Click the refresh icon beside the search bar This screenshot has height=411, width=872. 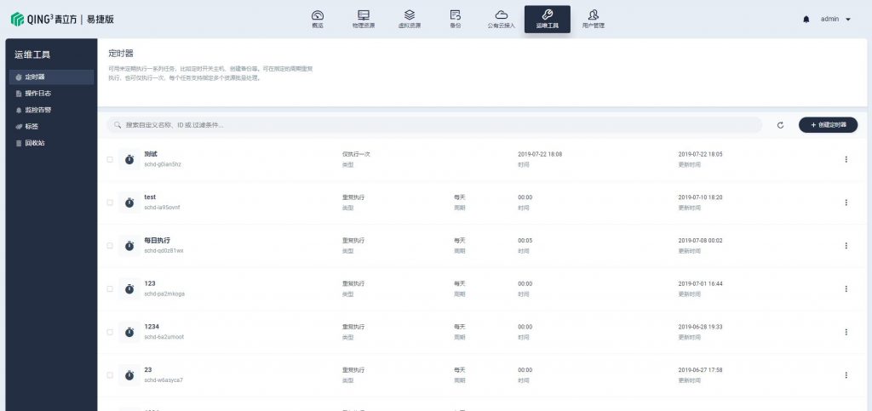(780, 125)
